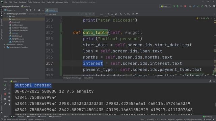The image size is (216, 121).
Task: Click the red Stop icon in Run panel
Action: (x=5, y=94)
